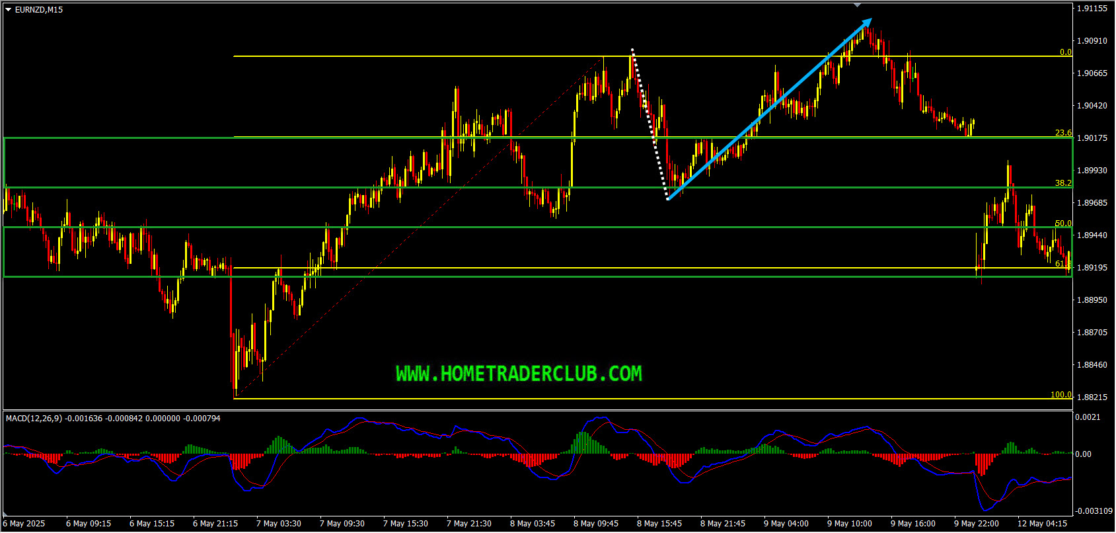Click the 9 May 16:00 time label
Screen dimensions: 1116x533
(x=913, y=524)
